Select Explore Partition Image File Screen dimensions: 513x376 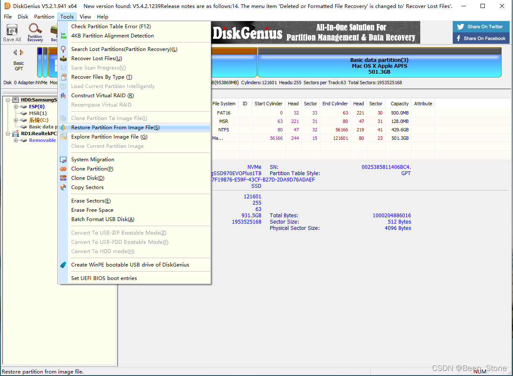point(134,137)
